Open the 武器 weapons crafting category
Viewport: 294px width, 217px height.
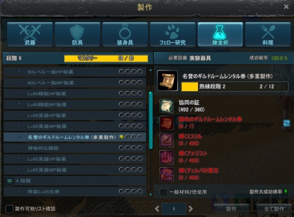pyautogui.click(x=30, y=34)
